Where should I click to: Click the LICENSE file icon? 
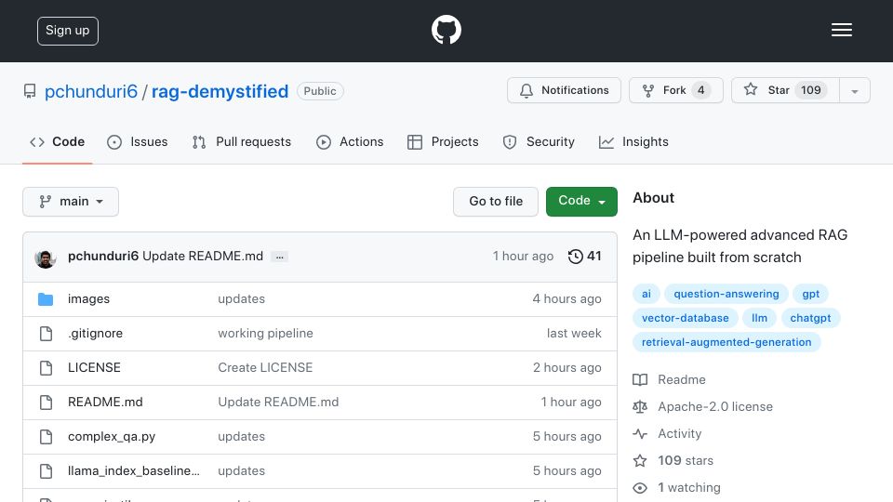point(47,368)
